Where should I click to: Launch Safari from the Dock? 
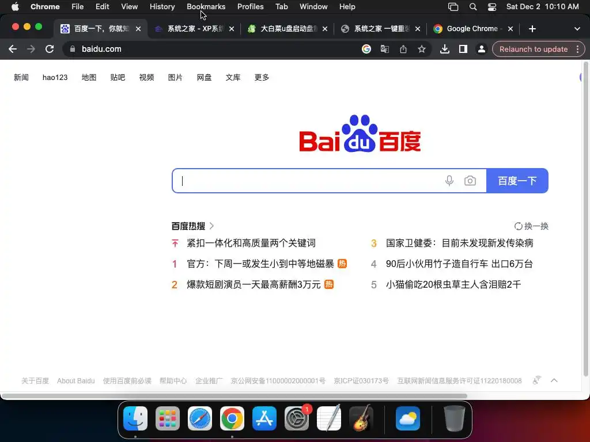[200, 418]
